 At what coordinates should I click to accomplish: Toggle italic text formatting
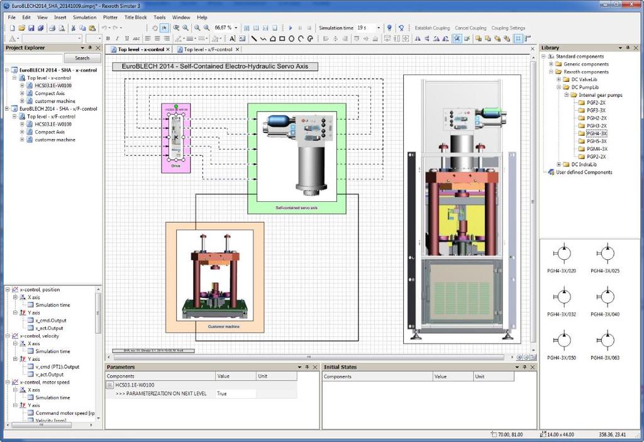click(x=118, y=38)
